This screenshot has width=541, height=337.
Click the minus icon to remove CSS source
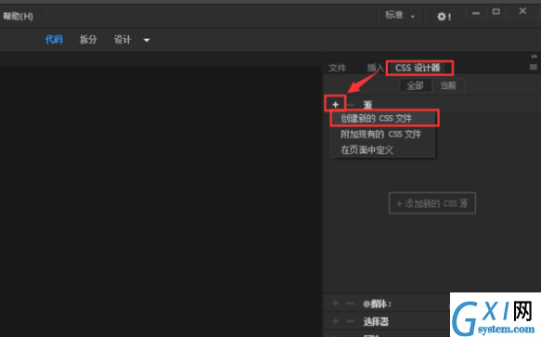click(x=351, y=104)
